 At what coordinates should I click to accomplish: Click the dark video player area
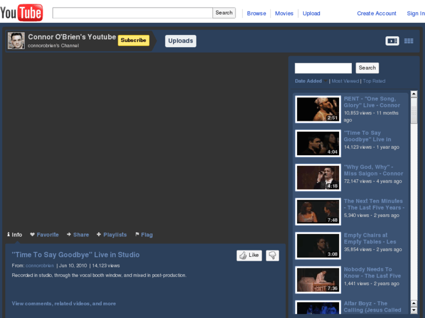click(145, 141)
